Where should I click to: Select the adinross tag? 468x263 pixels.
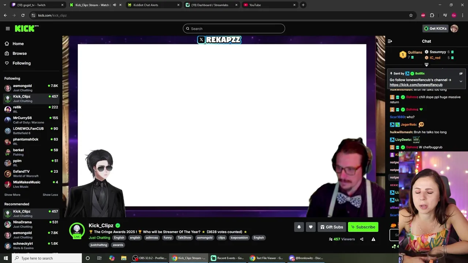[x=152, y=237]
